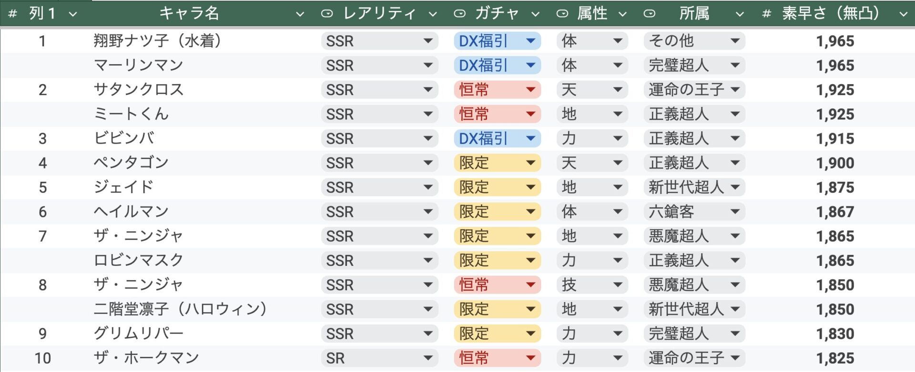Expand the 素早さ(無凸) column header chevron

click(x=903, y=14)
